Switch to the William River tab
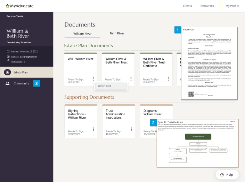The width and height of the screenshot is (245, 182). [82, 34]
